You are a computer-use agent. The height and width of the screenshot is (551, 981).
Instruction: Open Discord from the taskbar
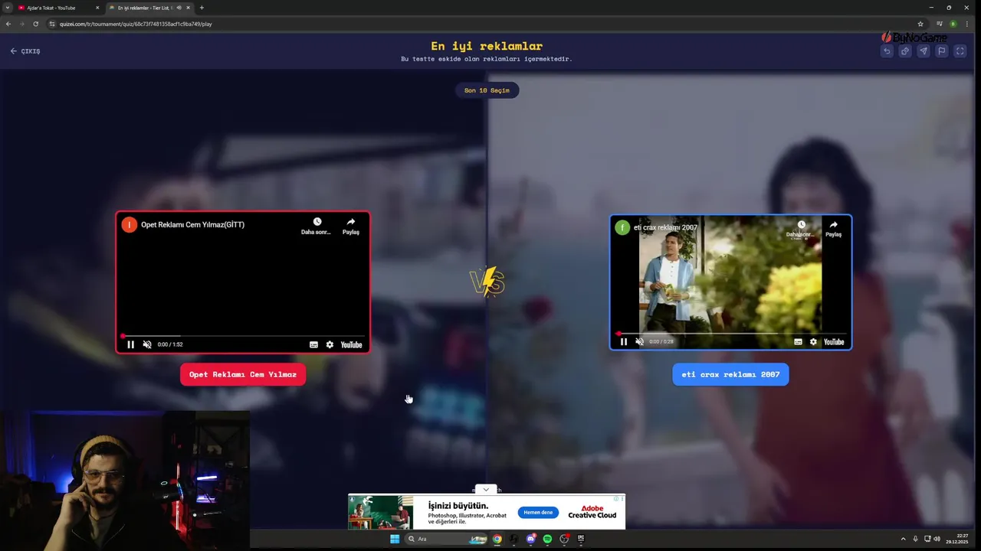531,539
